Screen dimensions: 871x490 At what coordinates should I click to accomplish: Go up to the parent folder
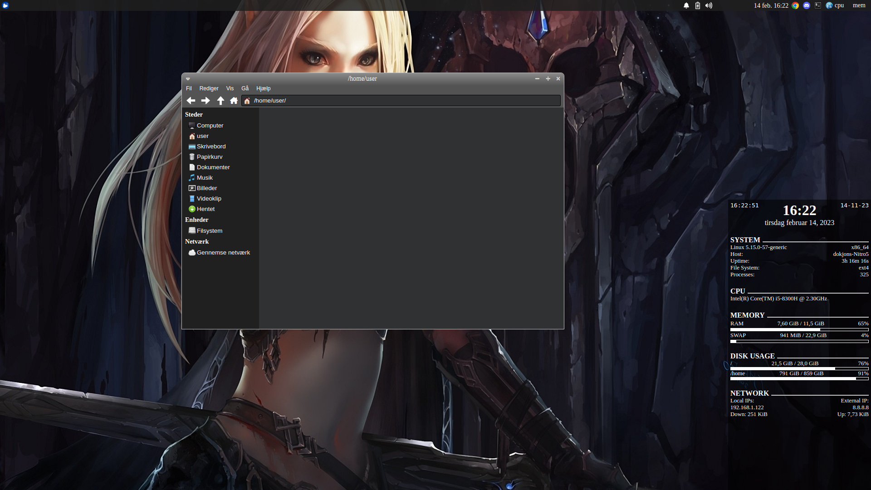[x=220, y=101]
